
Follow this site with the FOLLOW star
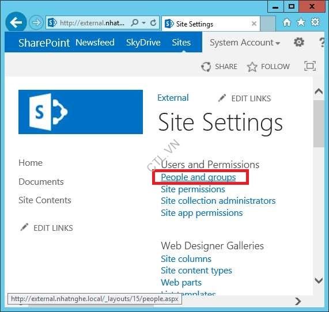pos(269,67)
